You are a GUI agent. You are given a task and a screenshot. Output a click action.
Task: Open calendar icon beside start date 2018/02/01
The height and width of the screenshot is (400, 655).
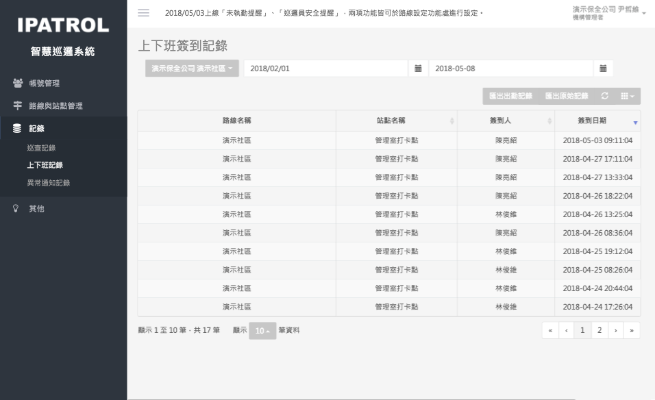pyautogui.click(x=418, y=68)
